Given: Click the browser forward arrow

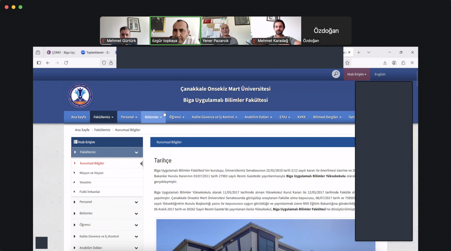Looking at the screenshot, I should click(57, 63).
